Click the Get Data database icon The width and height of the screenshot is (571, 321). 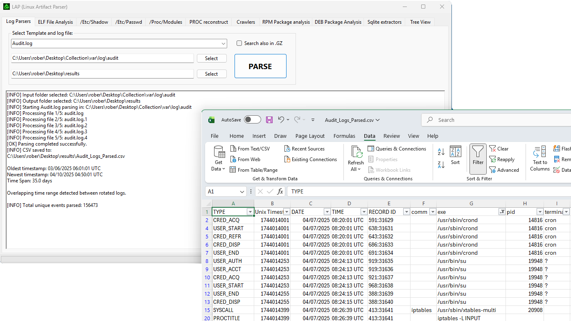click(219, 153)
